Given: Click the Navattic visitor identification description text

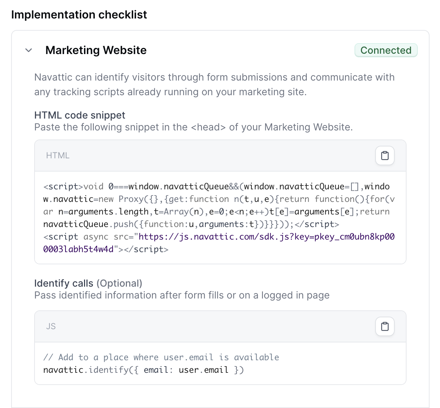Looking at the screenshot, I should point(214,84).
